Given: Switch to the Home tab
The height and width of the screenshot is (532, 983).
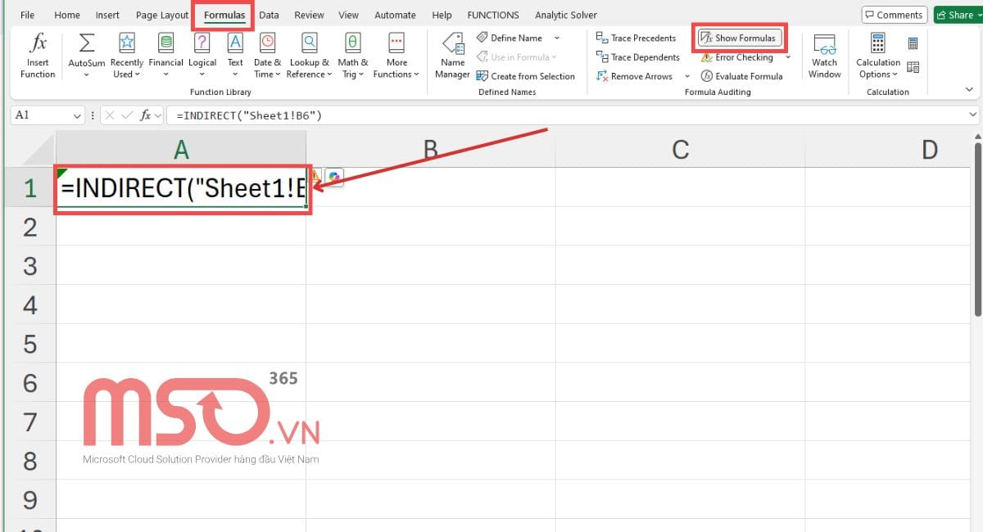Looking at the screenshot, I should click(x=67, y=15).
